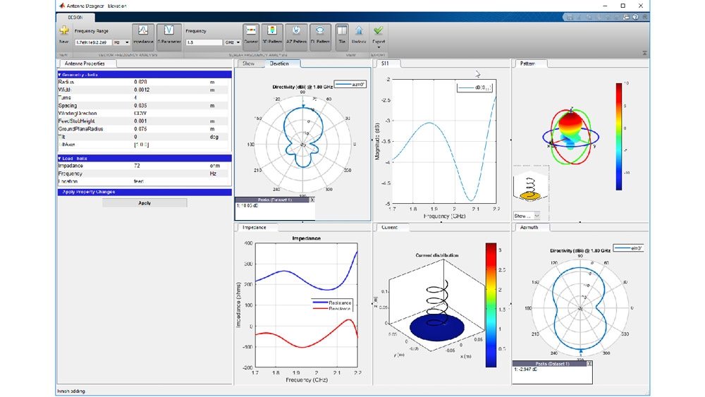Switch to the Show tab
The image size is (705, 397).
248,63
